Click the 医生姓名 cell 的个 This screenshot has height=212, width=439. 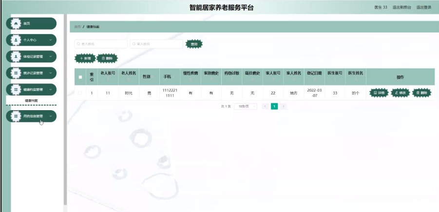356,93
